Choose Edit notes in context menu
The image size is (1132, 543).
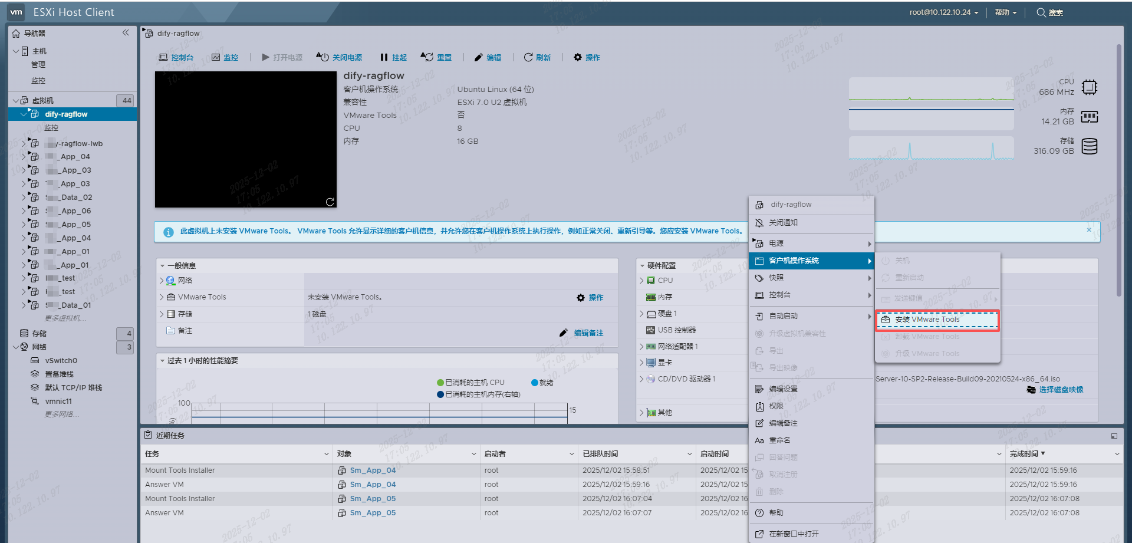[x=811, y=423]
